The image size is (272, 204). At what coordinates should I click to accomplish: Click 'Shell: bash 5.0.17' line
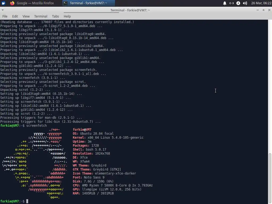point(90,150)
